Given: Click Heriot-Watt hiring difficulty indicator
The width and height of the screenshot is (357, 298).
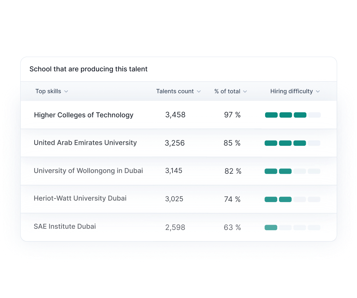Looking at the screenshot, I should (292, 199).
